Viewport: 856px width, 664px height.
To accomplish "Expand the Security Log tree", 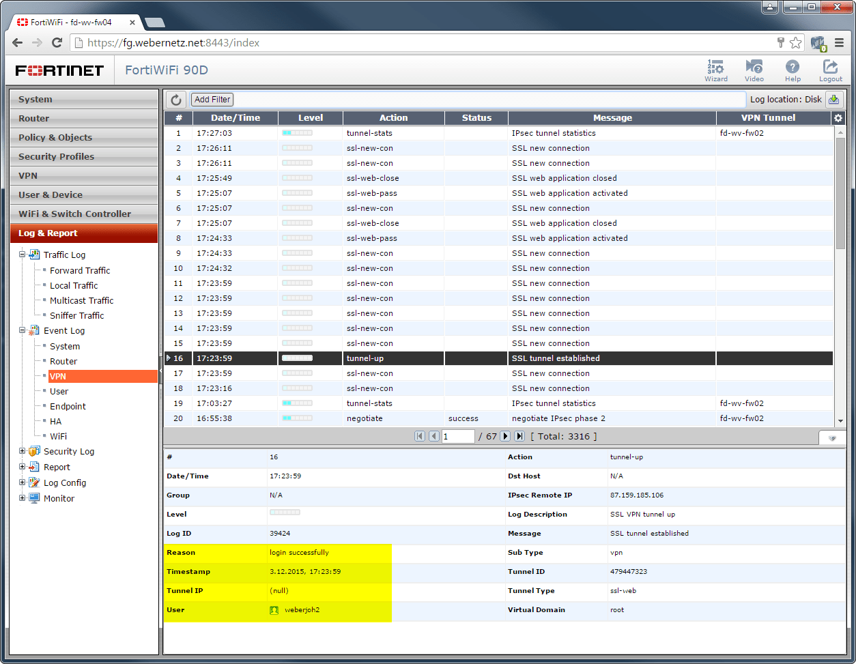I will point(22,451).
